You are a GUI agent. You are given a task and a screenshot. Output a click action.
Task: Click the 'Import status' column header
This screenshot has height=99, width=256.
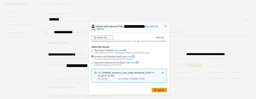[x=237, y=72]
